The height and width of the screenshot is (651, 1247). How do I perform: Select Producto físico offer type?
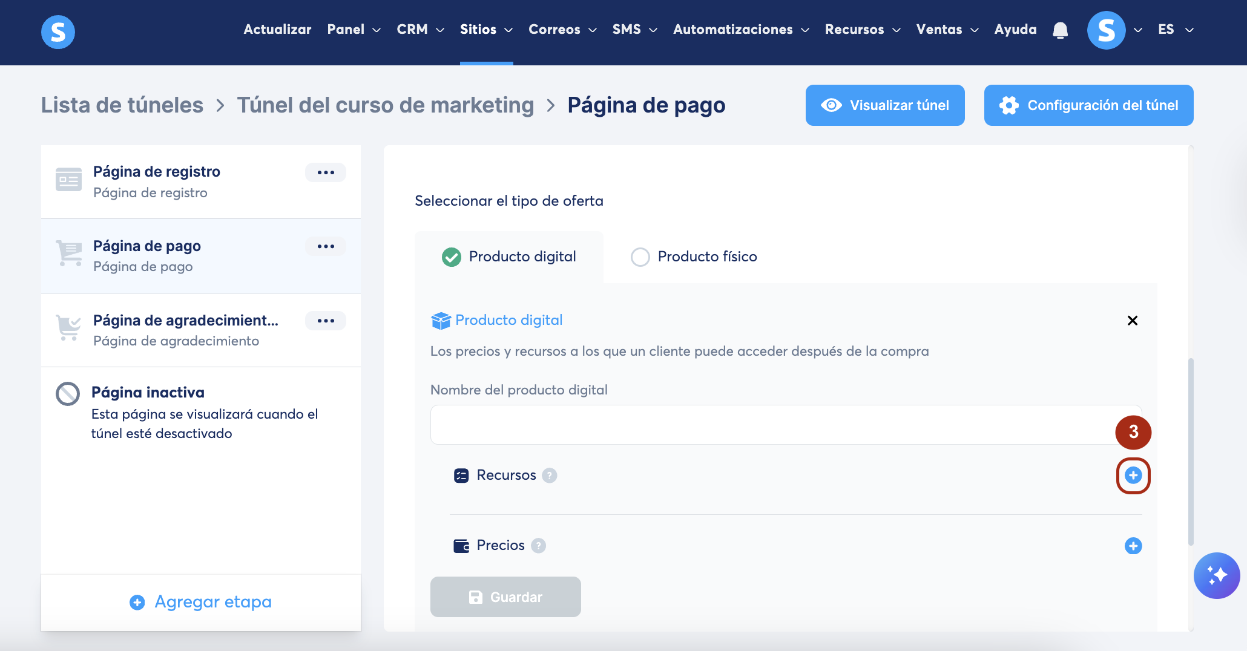(694, 257)
